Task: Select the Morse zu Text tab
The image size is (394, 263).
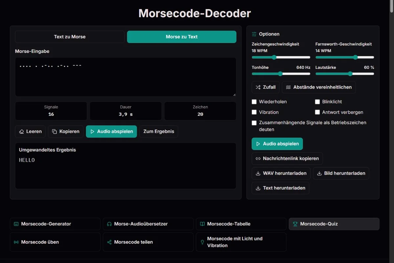Action: (x=182, y=37)
